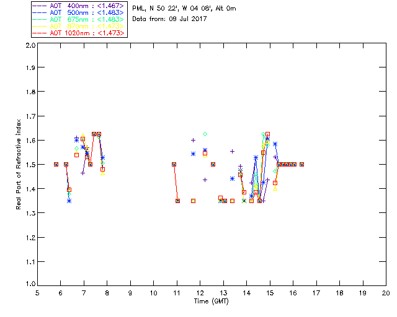Click the 2.0 y-axis tick label
The image size is (397, 317).
click(30, 45)
